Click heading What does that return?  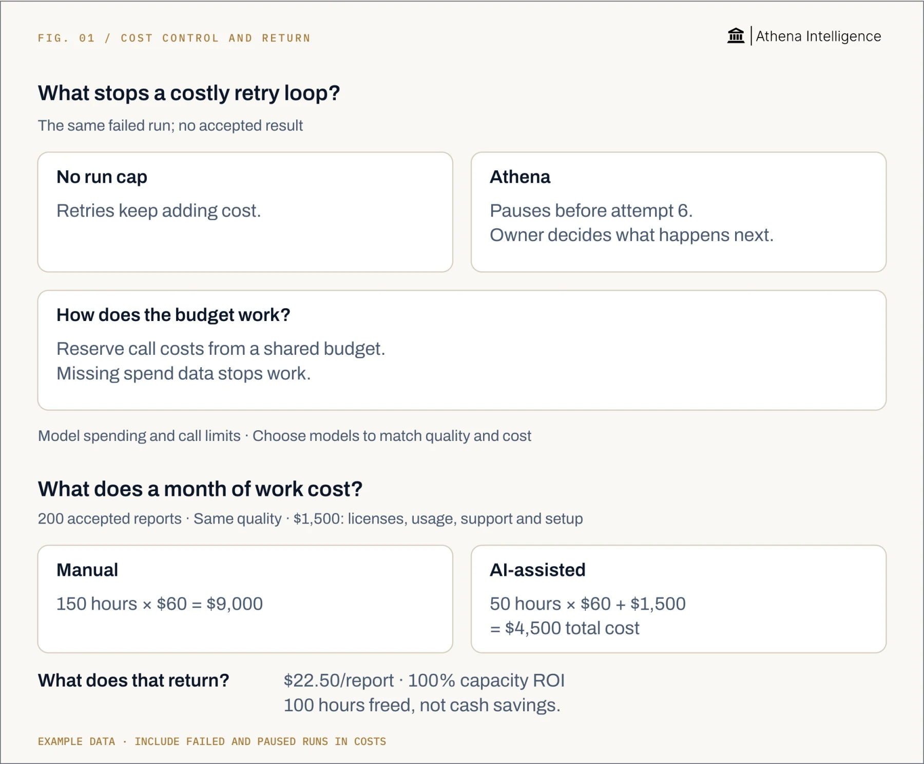(133, 680)
